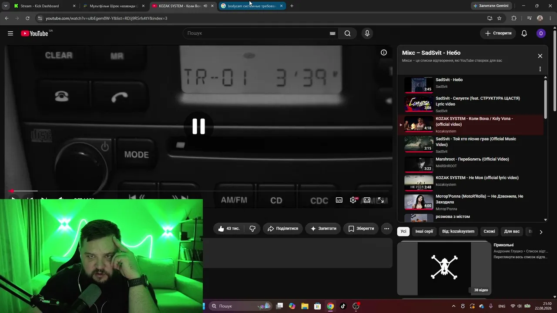557x313 pixels.
Task: Open account avatar menu
Action: (x=541, y=33)
